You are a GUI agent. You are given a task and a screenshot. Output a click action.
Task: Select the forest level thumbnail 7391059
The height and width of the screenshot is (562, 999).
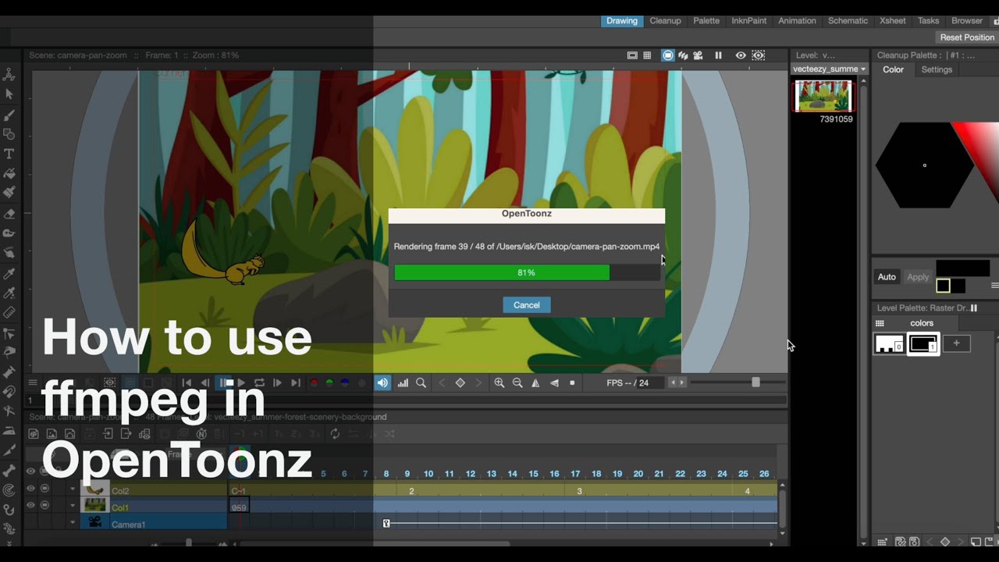(823, 96)
